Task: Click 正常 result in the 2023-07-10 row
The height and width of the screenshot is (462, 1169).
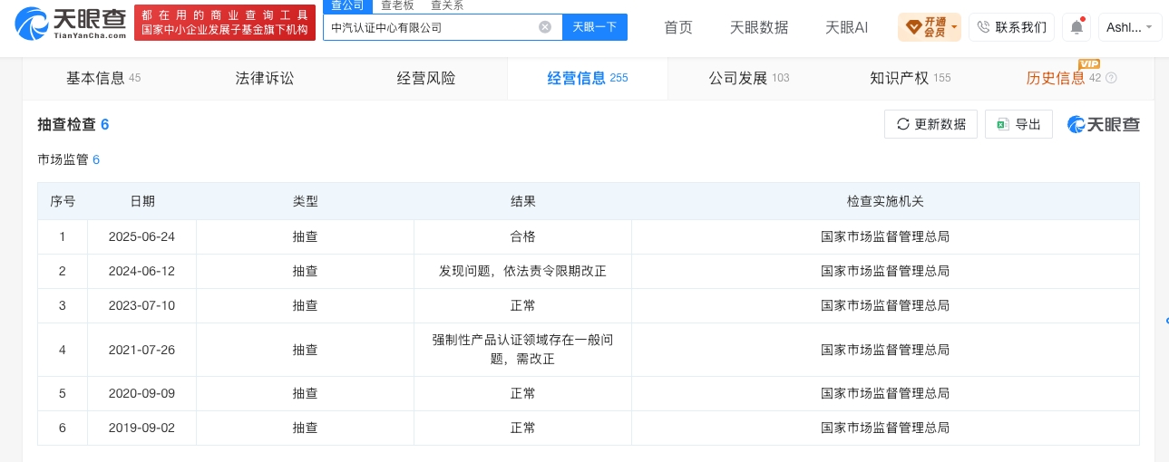Action: pos(522,305)
